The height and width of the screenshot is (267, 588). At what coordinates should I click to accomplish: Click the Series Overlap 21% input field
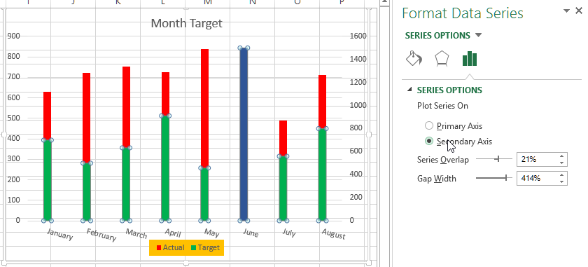537,159
